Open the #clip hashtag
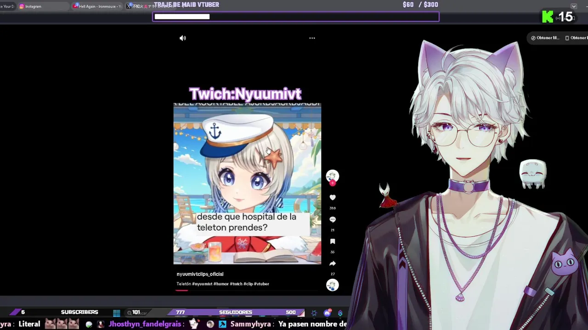Image resolution: width=588 pixels, height=330 pixels. 248,284
